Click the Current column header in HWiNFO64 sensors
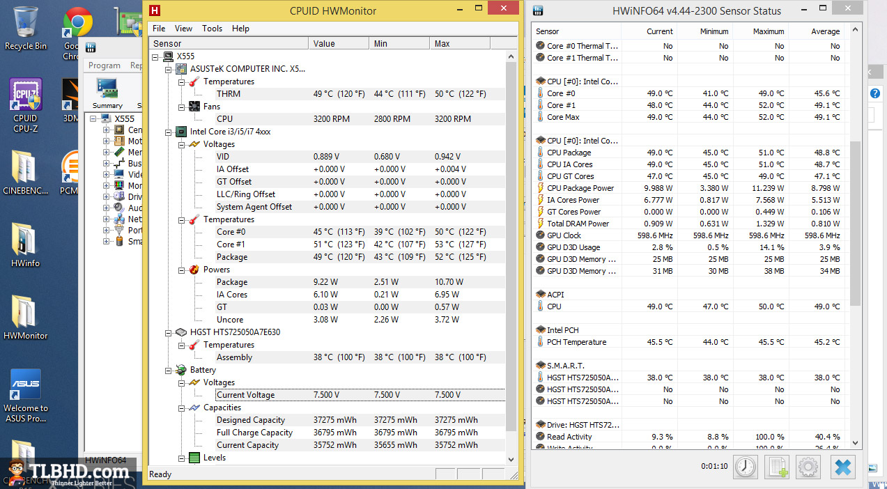Screen dimensions: 887x489 [649, 31]
